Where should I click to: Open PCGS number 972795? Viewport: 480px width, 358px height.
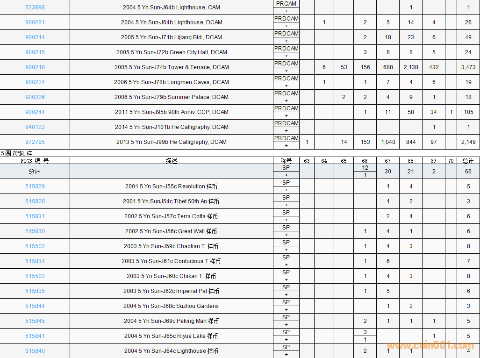(x=35, y=142)
